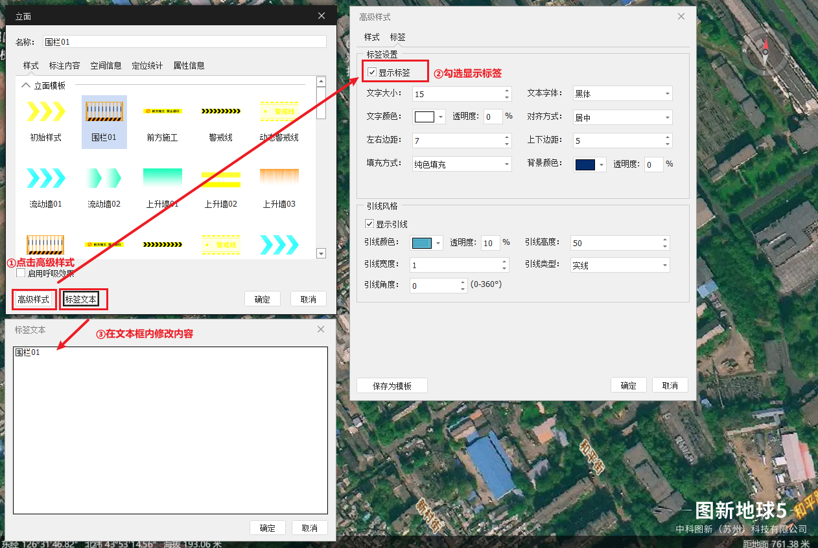The image size is (818, 548).
Task: Switch to the 样式 tab in 高级样式
Action: 371,37
